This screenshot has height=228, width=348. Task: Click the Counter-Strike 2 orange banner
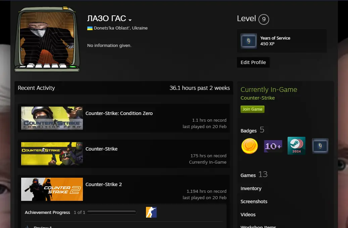click(52, 189)
